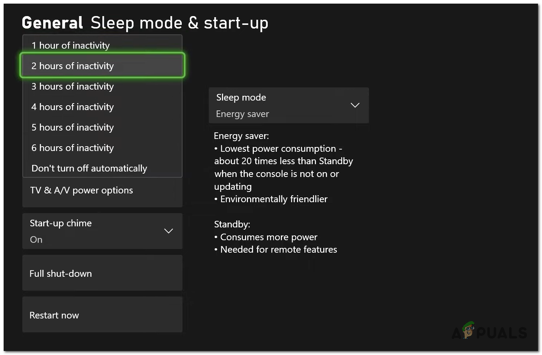The width and height of the screenshot is (542, 355).
Task: Click the Needed for remote features line
Action: click(278, 249)
